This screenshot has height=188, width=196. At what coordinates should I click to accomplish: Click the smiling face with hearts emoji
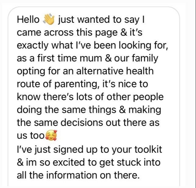[51, 135]
